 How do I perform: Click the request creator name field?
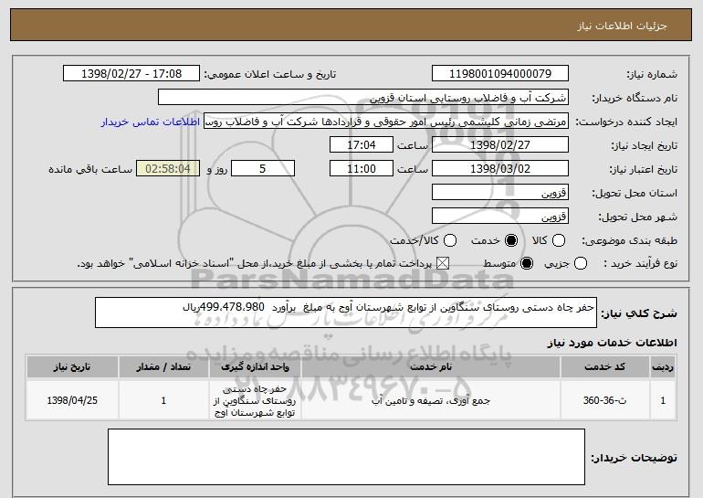[x=386, y=122]
